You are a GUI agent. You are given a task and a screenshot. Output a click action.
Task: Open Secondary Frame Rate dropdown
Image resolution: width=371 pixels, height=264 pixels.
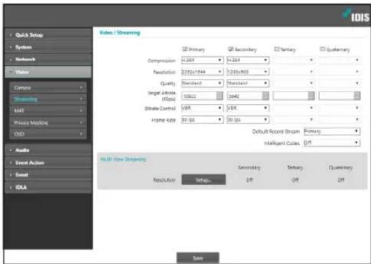coord(248,120)
